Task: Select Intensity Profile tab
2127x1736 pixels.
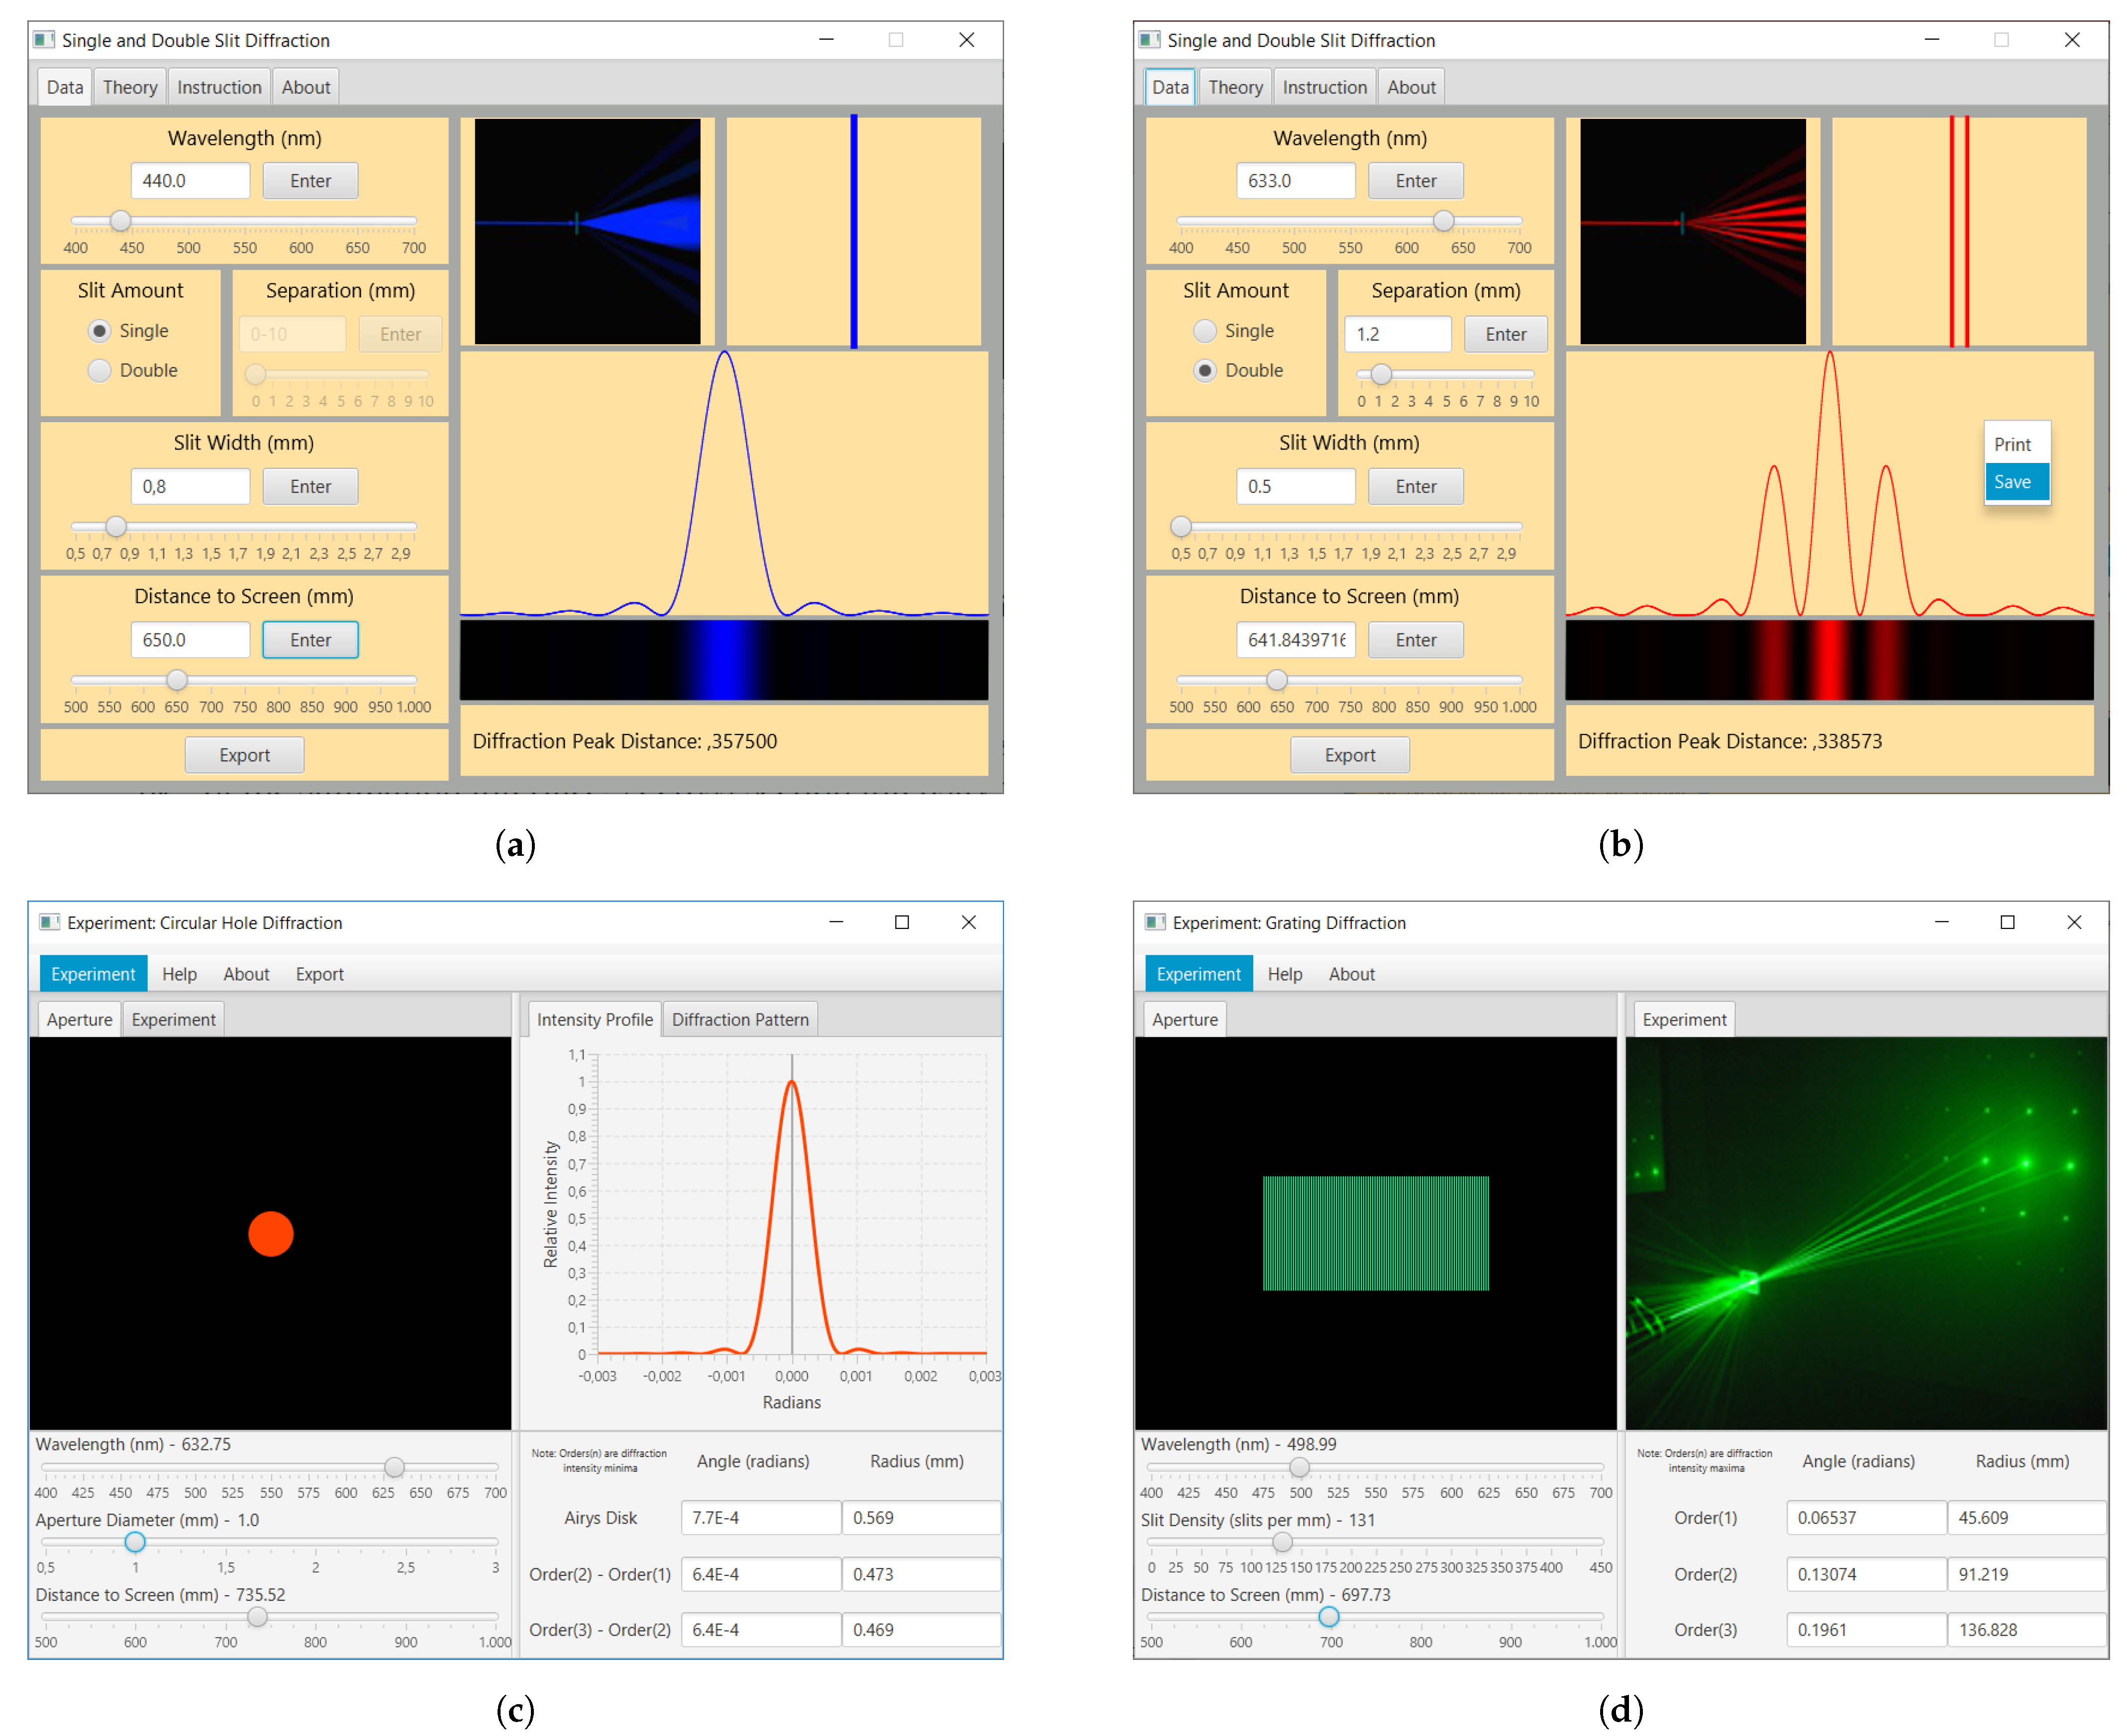Action: click(x=595, y=1021)
